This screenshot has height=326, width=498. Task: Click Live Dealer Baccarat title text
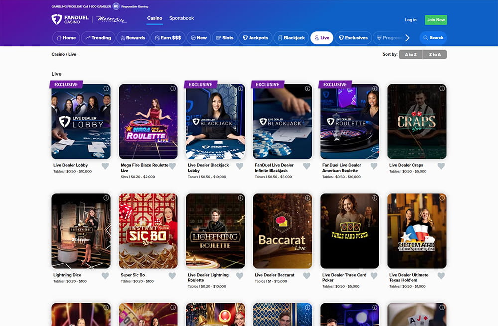[x=275, y=275]
